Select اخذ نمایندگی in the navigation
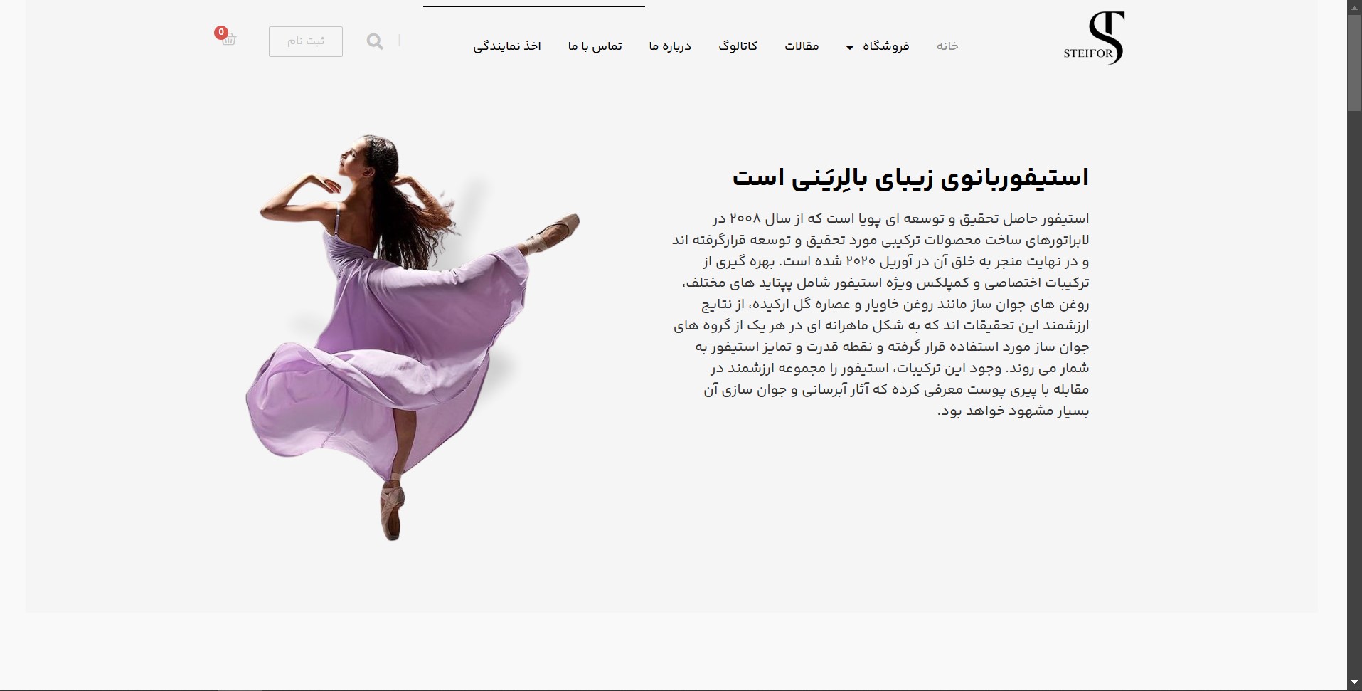This screenshot has width=1362, height=691. pos(507,46)
